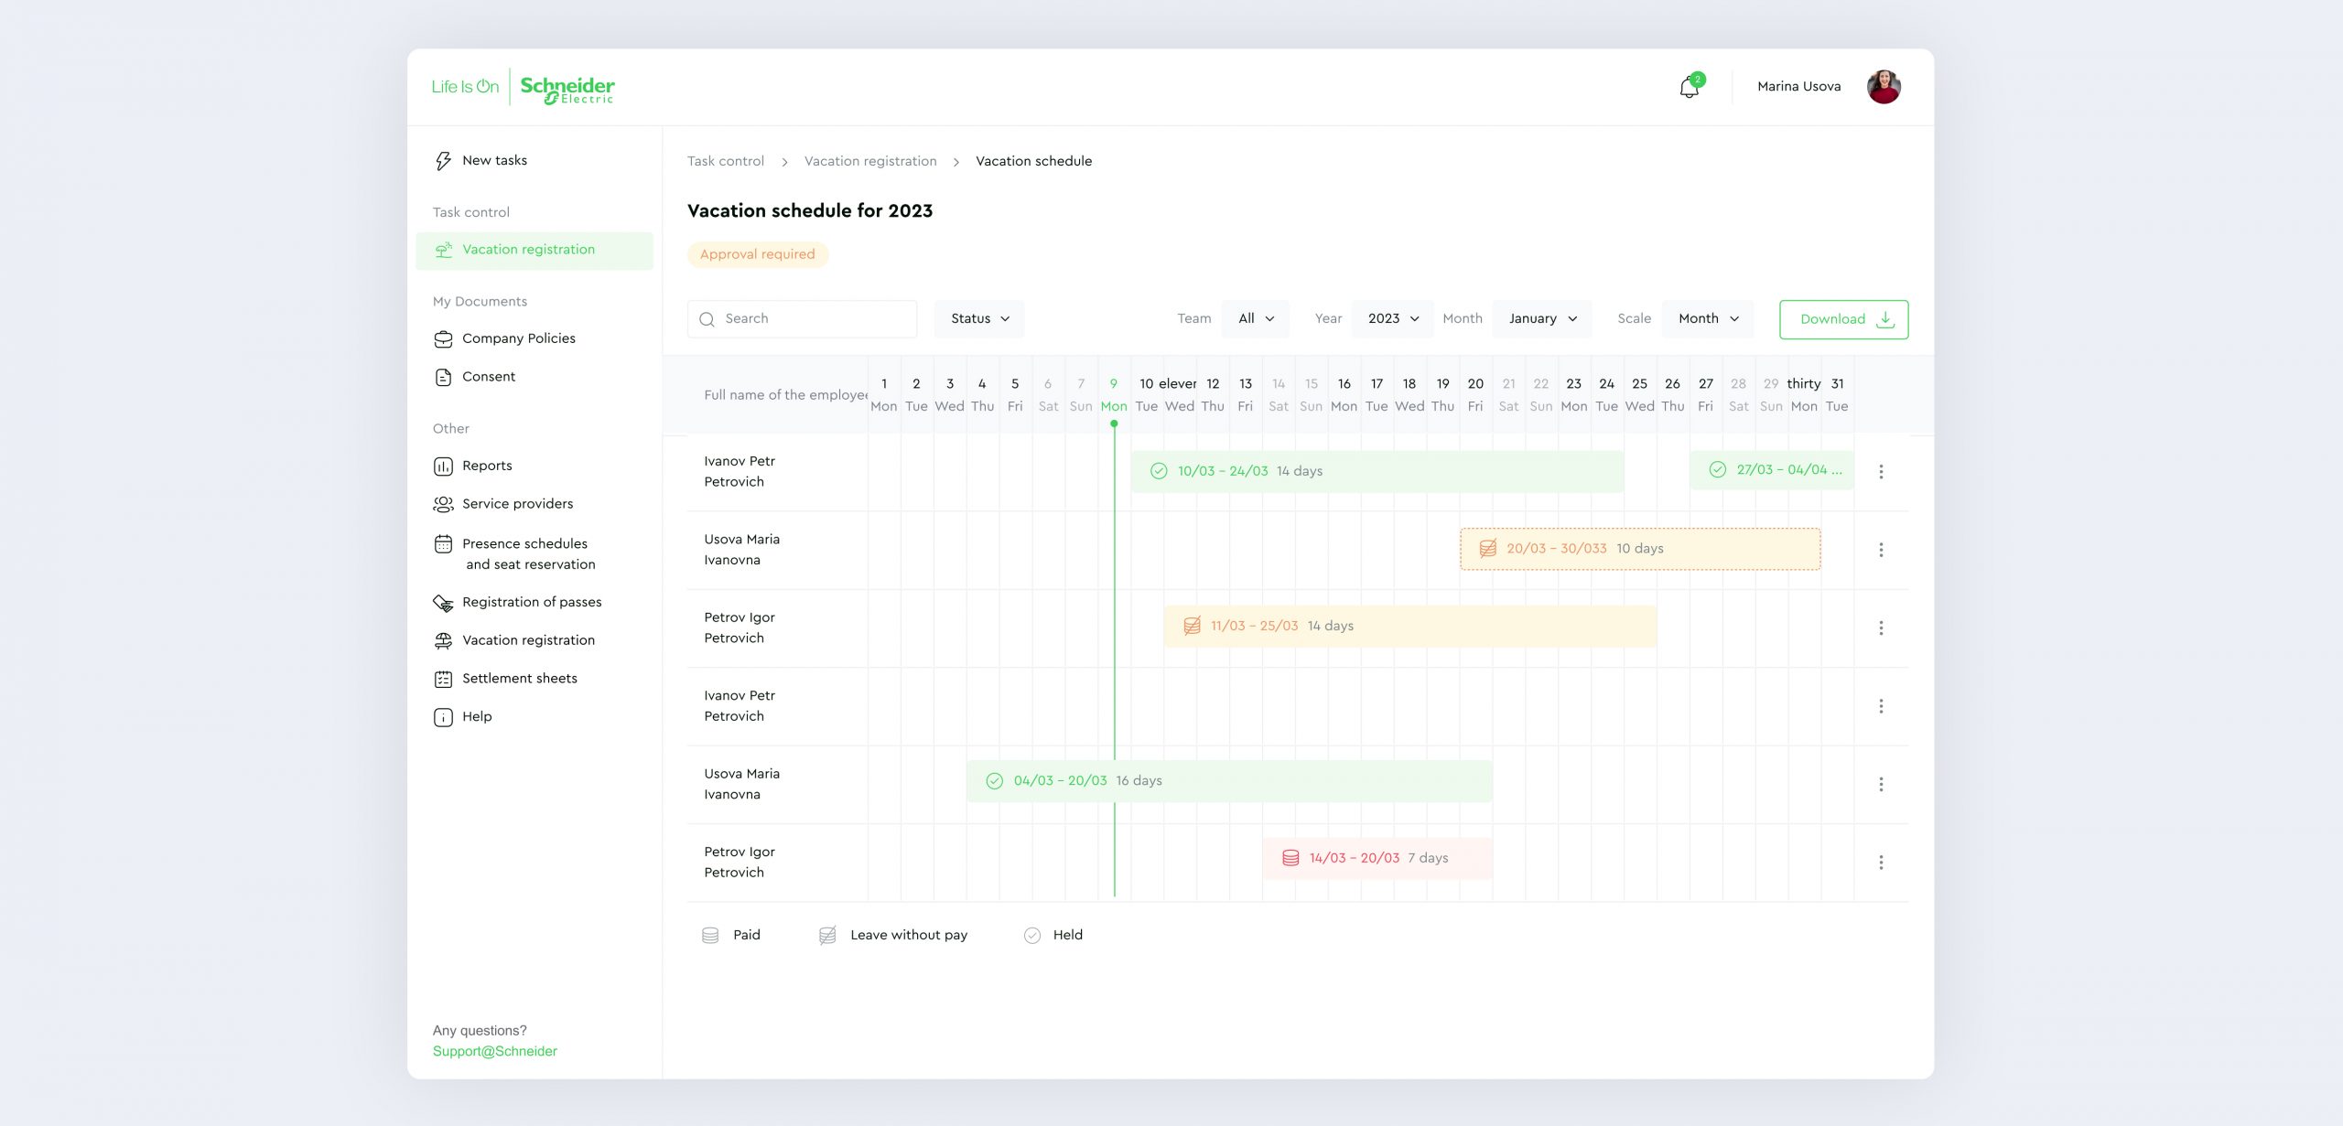Image resolution: width=2343 pixels, height=1126 pixels.
Task: Open the Team All dropdown
Action: pyautogui.click(x=1256, y=319)
